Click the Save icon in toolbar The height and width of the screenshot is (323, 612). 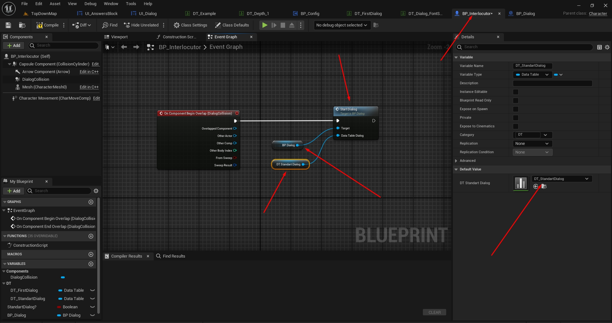tap(8, 25)
